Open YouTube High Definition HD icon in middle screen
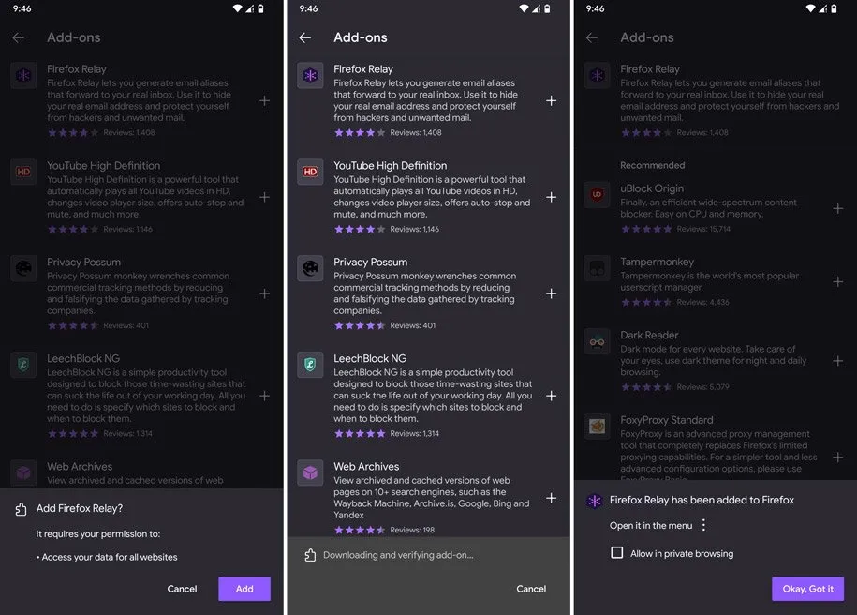The height and width of the screenshot is (615, 857). pyautogui.click(x=310, y=172)
